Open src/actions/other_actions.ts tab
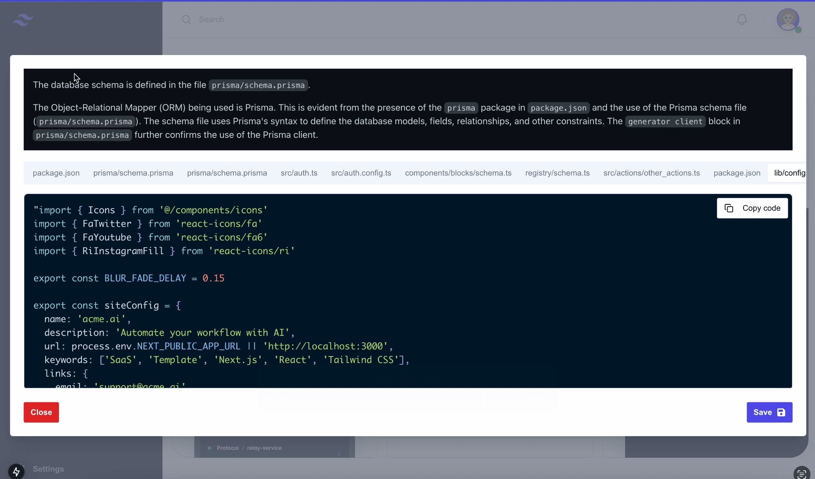The width and height of the screenshot is (815, 479). (x=651, y=173)
